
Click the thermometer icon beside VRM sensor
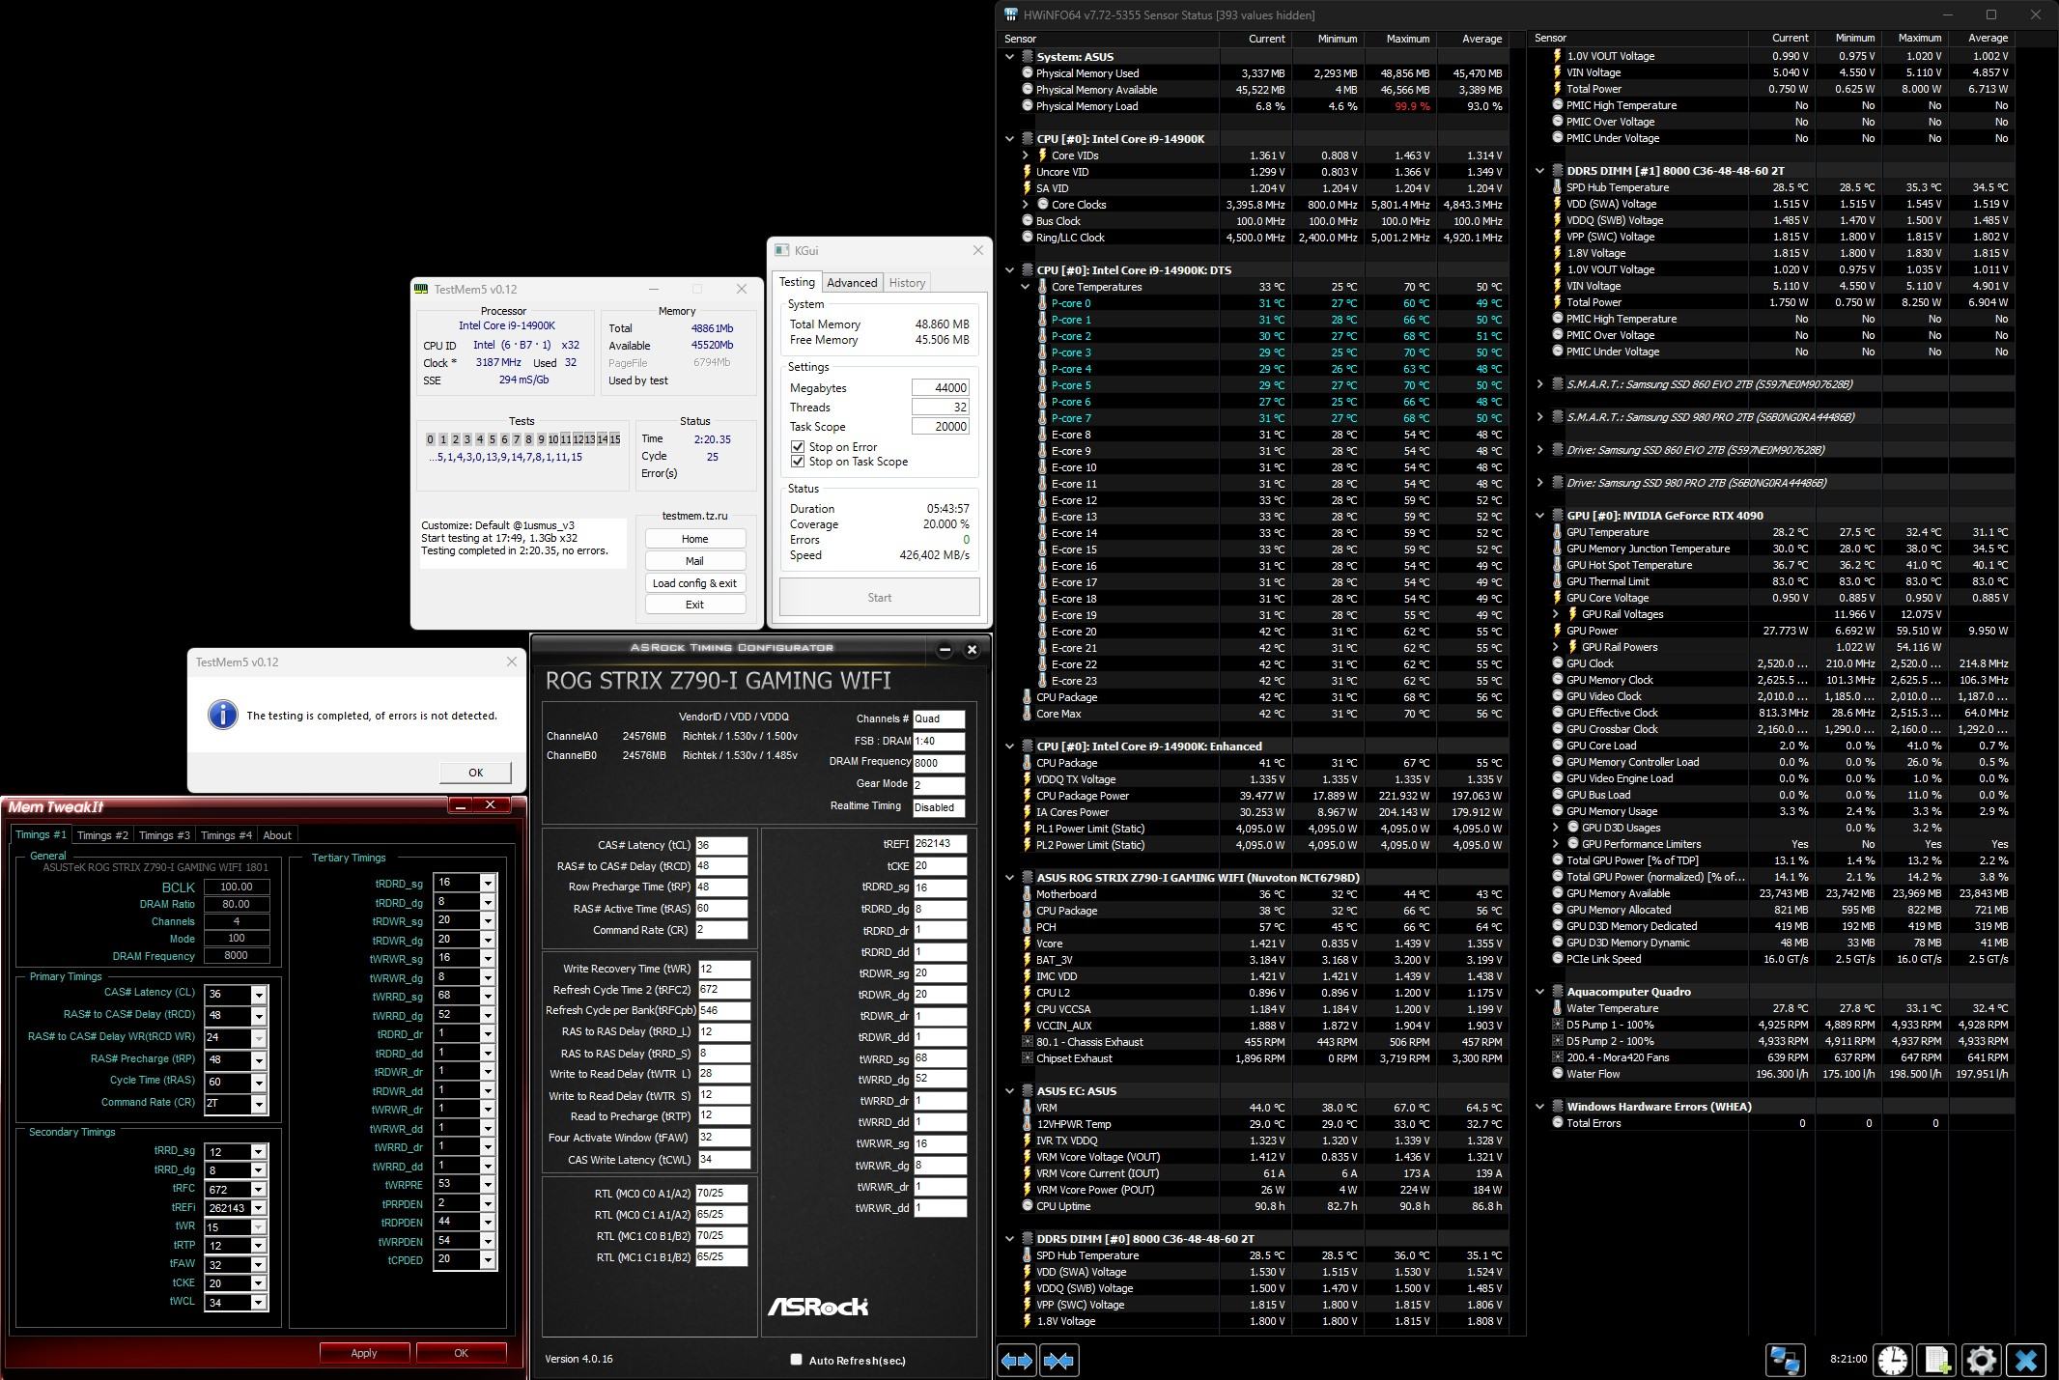pos(1027,1108)
